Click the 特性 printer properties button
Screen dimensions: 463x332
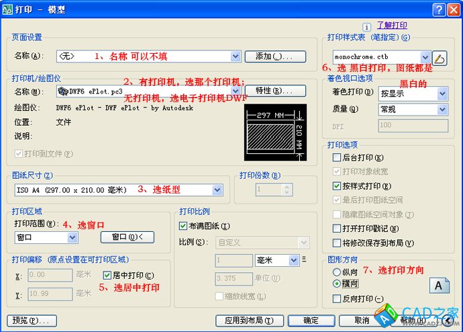275,91
